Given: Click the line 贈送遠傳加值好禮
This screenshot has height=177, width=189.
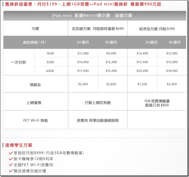Looking at the screenshot, I should 30,171.
